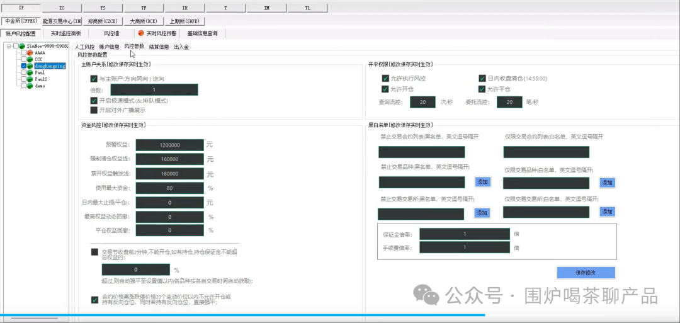Click the 预警权益 input field
The image size is (680, 323).
(169, 145)
